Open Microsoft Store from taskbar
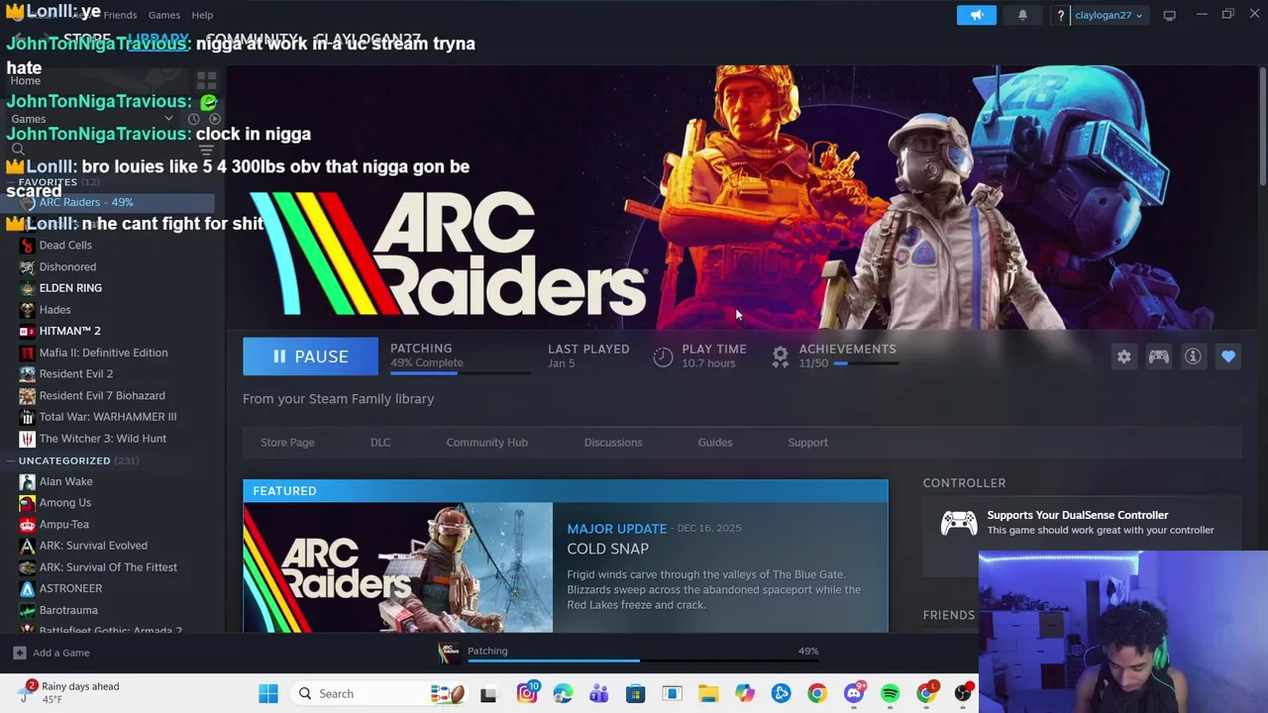The width and height of the screenshot is (1268, 713). pyautogui.click(x=635, y=694)
